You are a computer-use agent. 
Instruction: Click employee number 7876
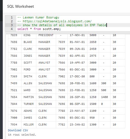[14, 111]
